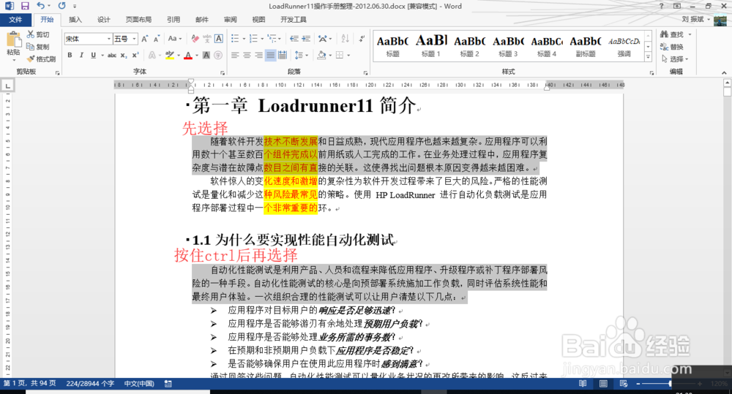Apply red font color

pyautogui.click(x=188, y=55)
